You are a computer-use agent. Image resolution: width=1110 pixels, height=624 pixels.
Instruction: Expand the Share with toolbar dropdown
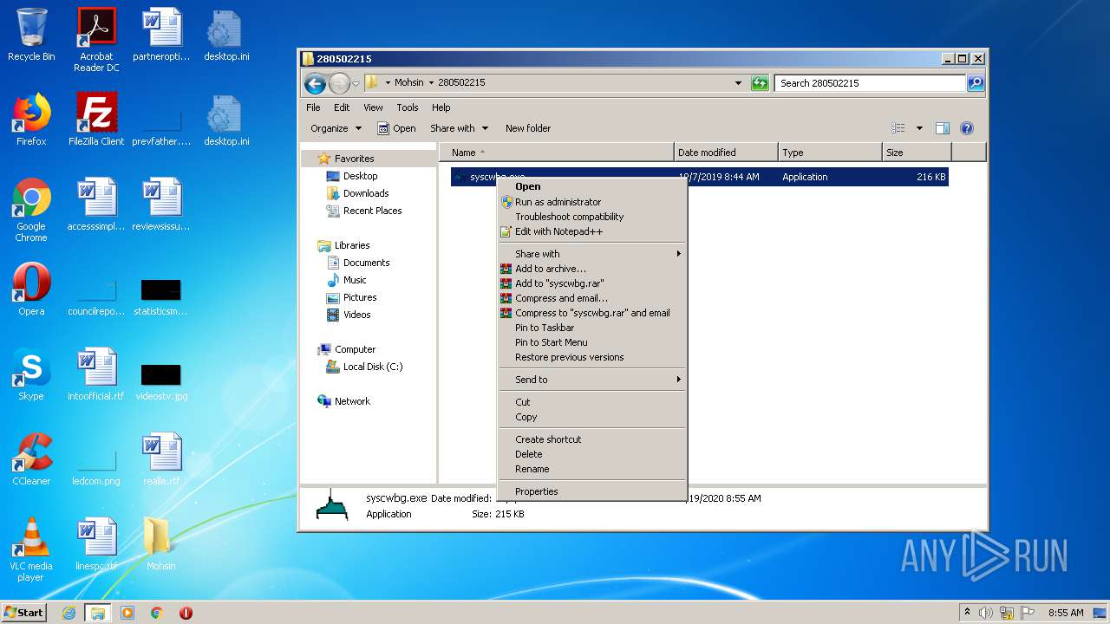pos(460,128)
